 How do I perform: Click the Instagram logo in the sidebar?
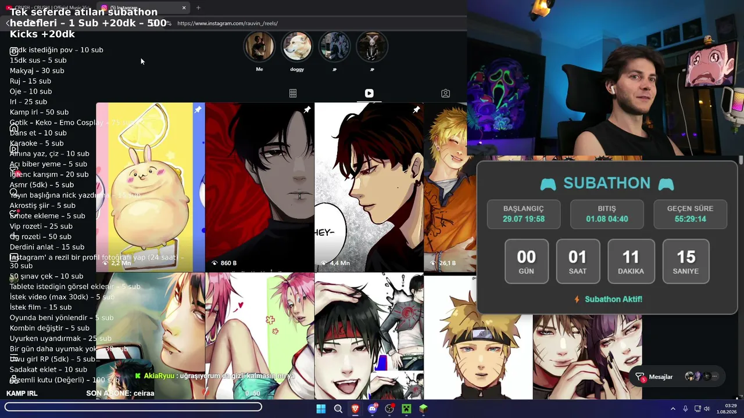pyautogui.click(x=13, y=52)
